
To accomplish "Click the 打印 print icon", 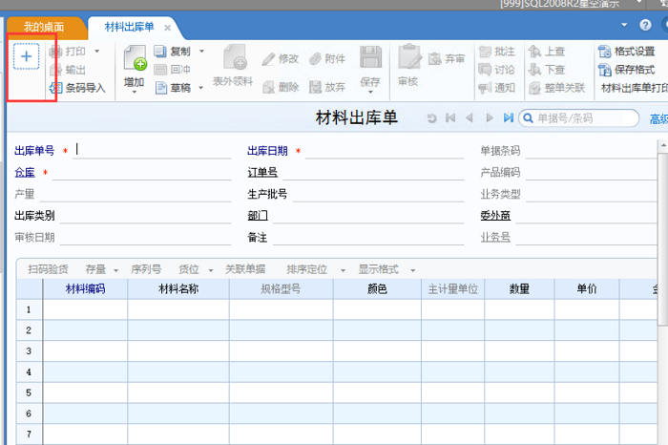I will pyautogui.click(x=55, y=52).
